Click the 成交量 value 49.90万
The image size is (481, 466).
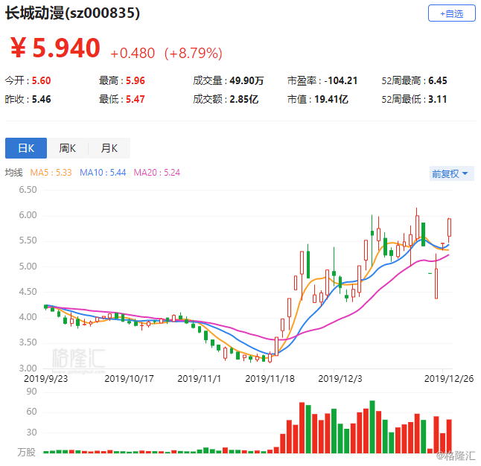[x=246, y=80]
